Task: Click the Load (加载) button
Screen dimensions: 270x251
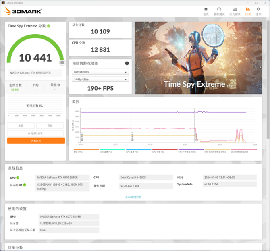Action: (x=21, y=126)
